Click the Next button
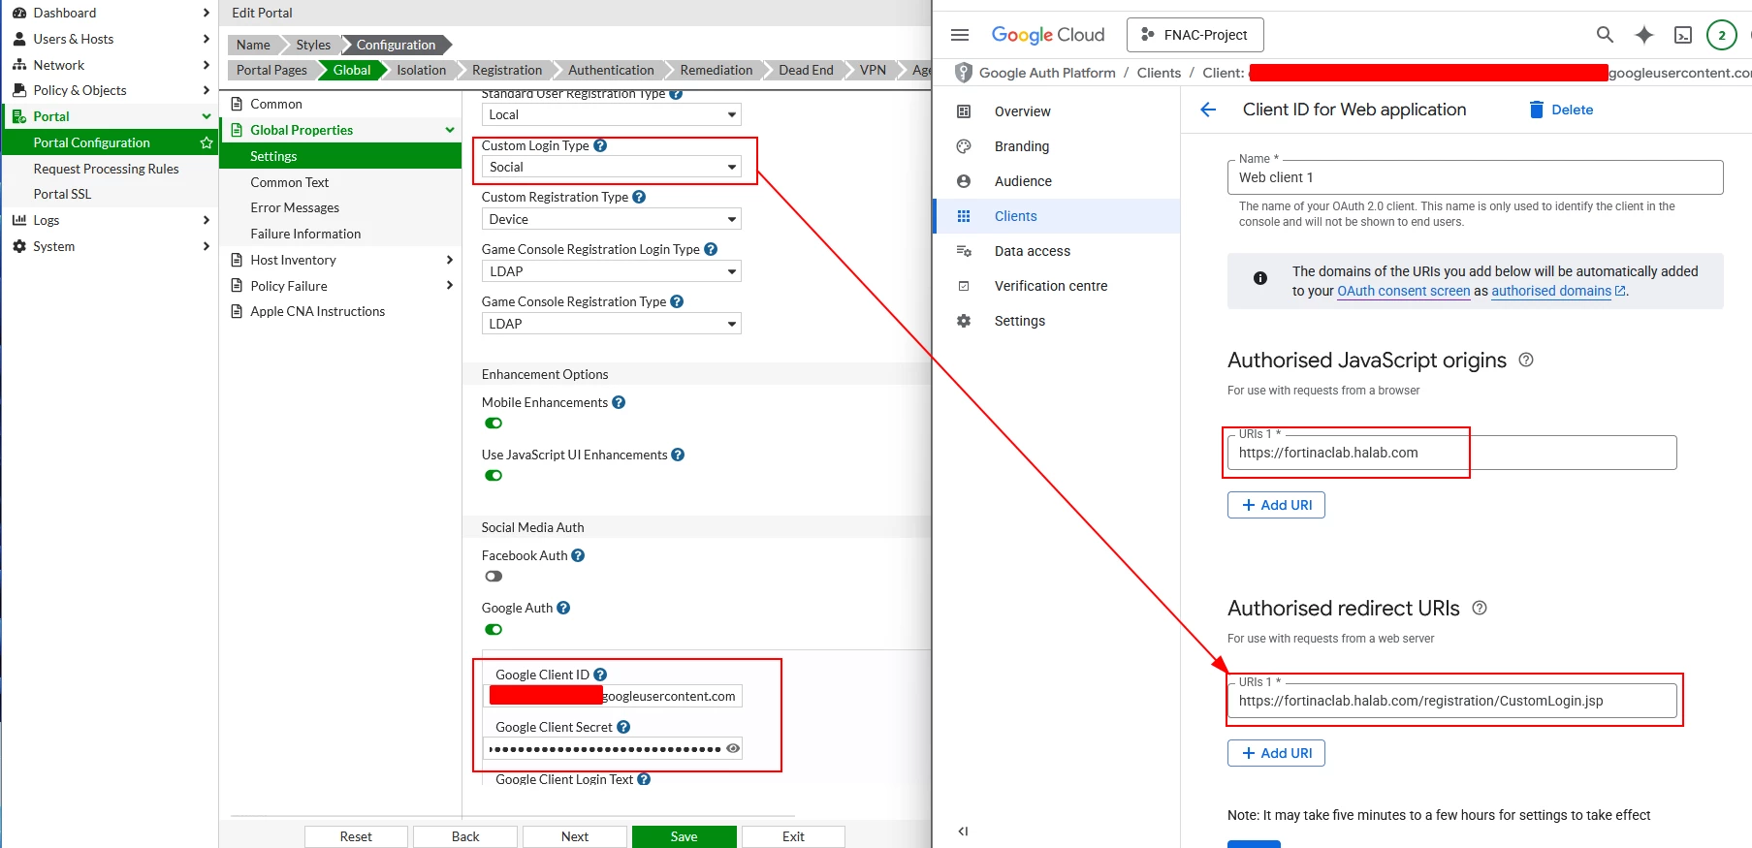 click(574, 836)
